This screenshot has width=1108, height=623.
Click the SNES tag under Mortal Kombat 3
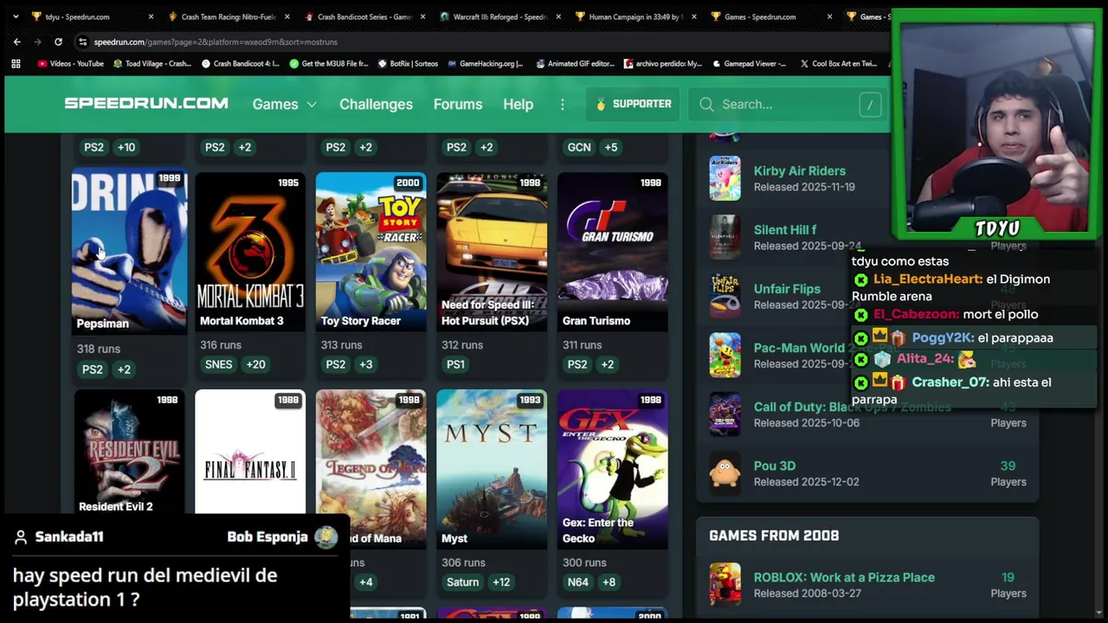(219, 364)
